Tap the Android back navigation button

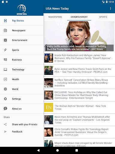(38, 150)
